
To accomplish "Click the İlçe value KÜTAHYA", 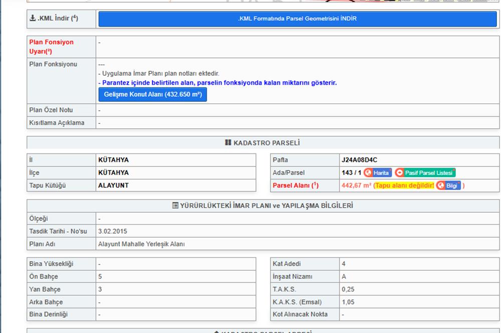I will pos(113,173).
